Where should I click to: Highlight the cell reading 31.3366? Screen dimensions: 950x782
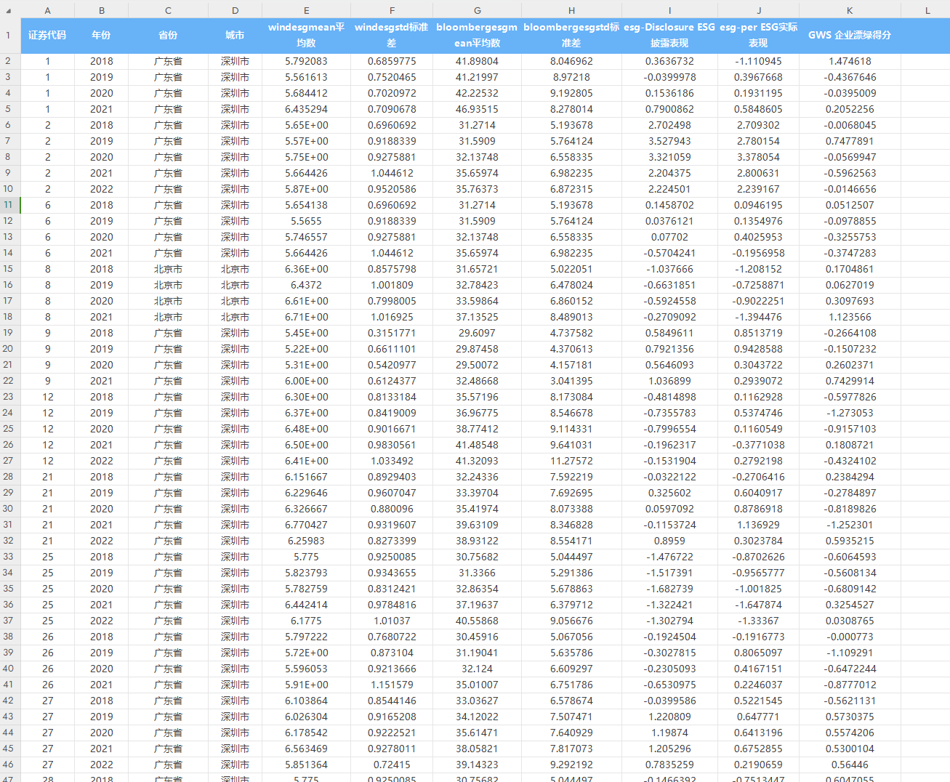tap(478, 573)
